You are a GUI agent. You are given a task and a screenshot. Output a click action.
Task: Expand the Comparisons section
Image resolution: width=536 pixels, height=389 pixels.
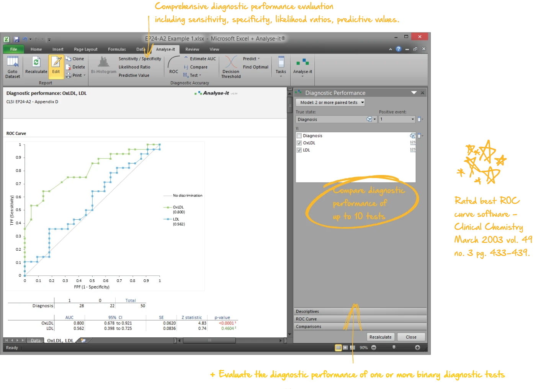(360, 326)
